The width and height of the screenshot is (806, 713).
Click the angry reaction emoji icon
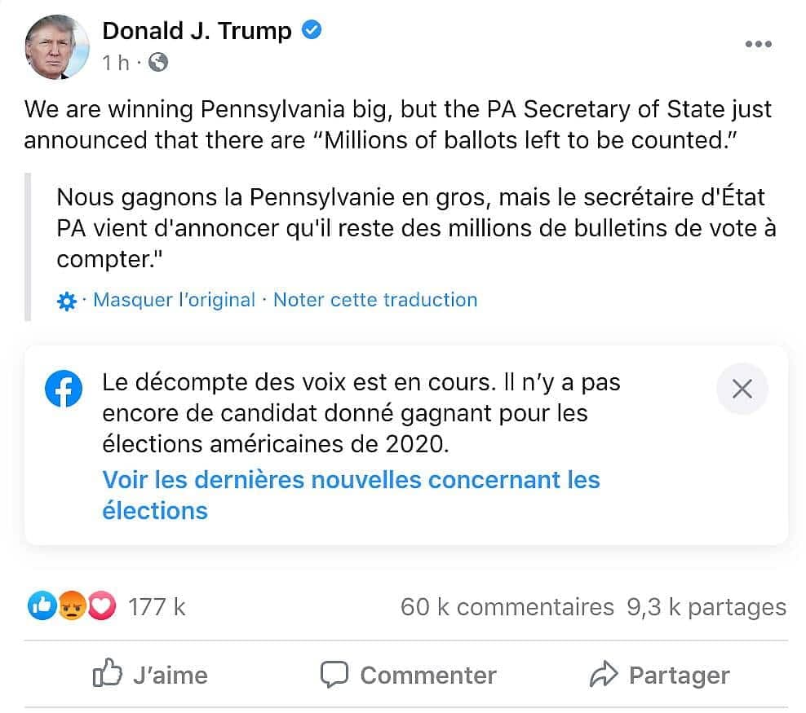[x=72, y=606]
